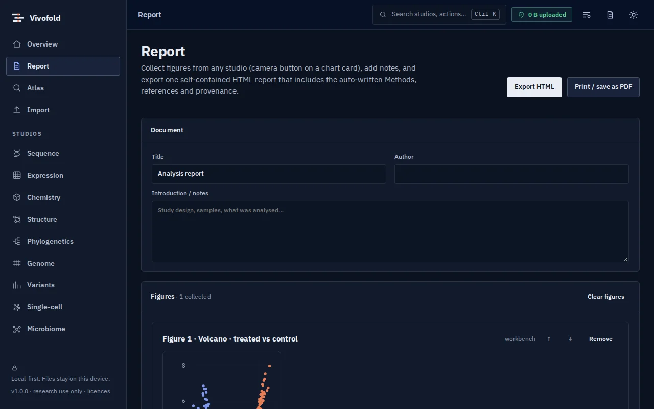Open Microbiome studio via network icon

tap(17, 329)
